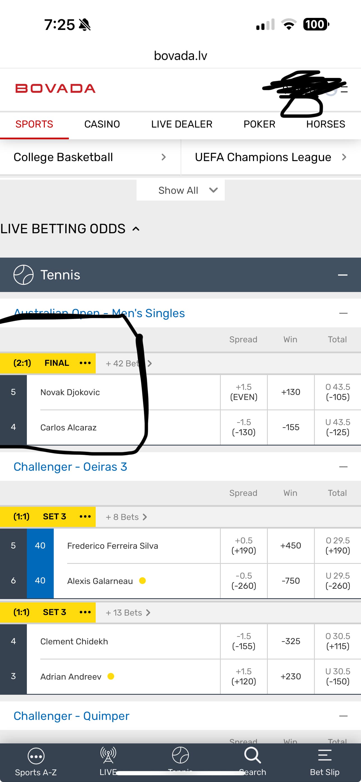Open Sports A-Z menu icon

coord(36,756)
